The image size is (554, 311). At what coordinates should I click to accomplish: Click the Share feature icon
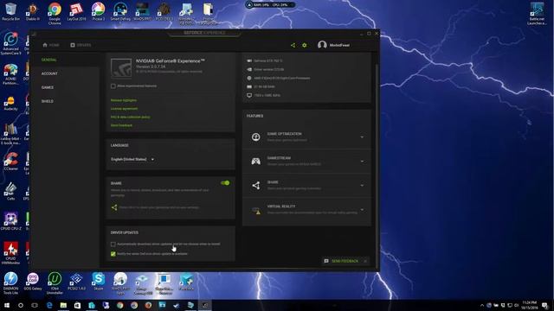point(256,186)
